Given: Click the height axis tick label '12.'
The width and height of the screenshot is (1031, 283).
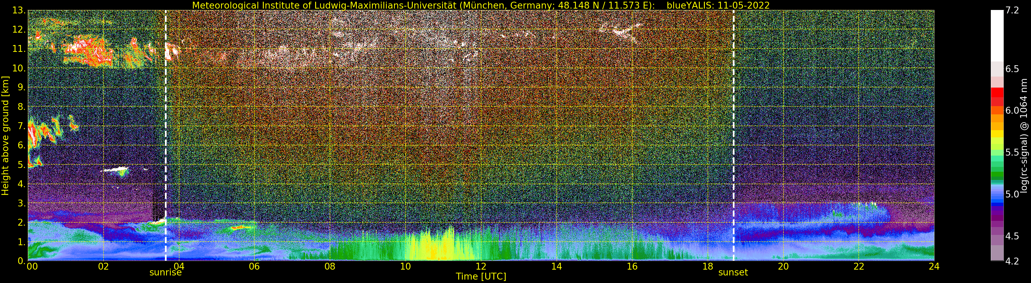Looking at the screenshot, I should pyautogui.click(x=19, y=30).
